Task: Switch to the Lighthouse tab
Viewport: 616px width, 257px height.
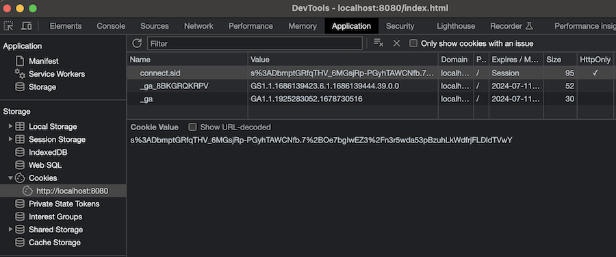Action: (x=456, y=26)
